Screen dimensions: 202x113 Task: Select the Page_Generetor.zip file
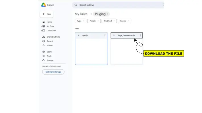pyautogui.click(x=126, y=35)
